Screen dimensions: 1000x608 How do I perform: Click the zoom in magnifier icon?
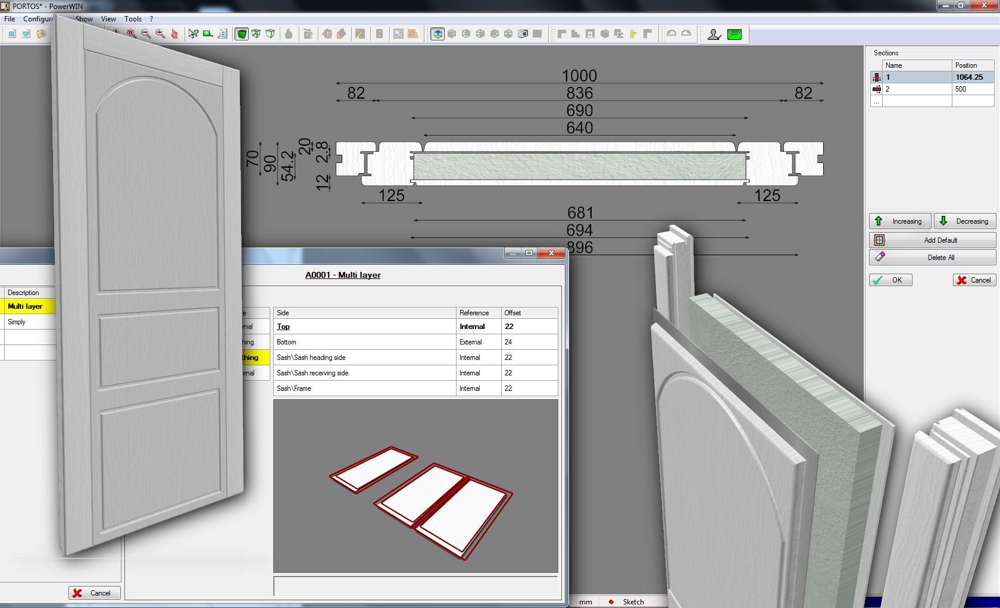click(160, 34)
